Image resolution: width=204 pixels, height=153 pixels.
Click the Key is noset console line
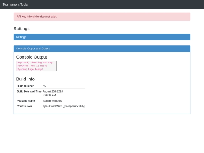32,66
